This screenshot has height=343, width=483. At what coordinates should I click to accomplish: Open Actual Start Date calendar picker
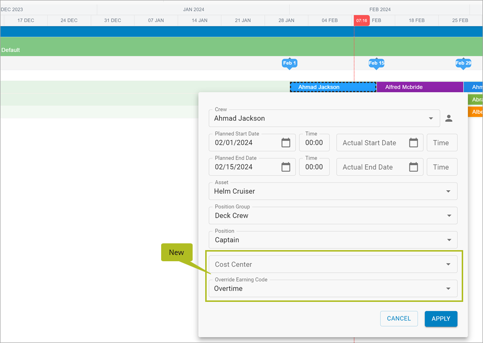(x=413, y=143)
